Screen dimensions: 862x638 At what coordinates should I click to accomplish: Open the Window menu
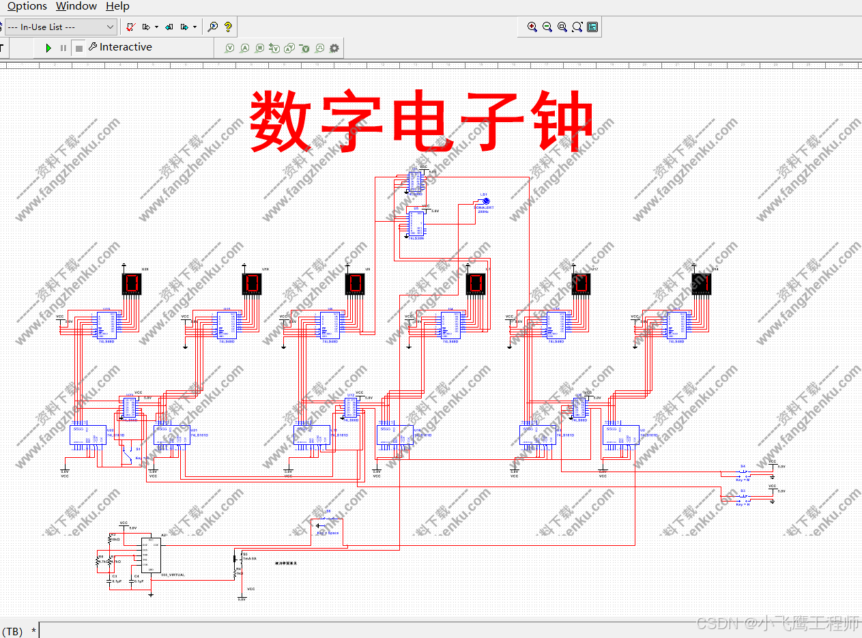76,6
